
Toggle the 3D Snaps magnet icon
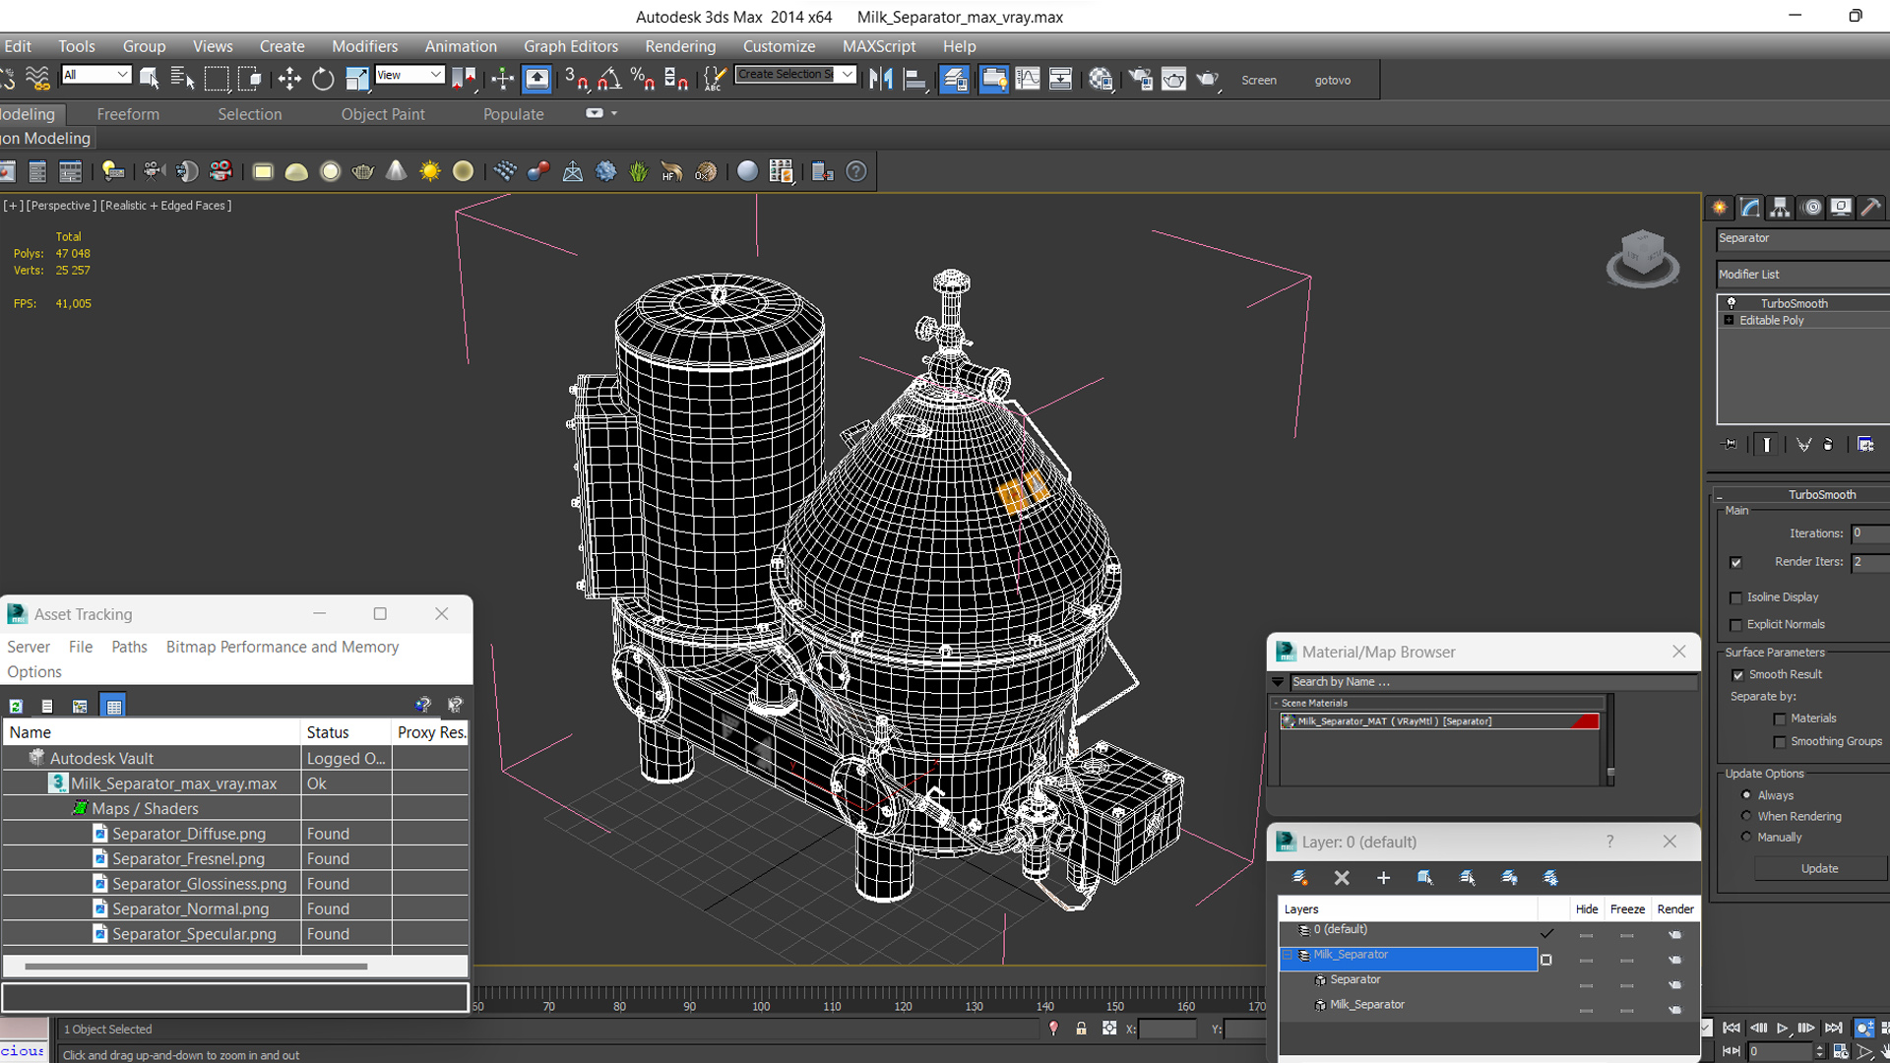[577, 80]
